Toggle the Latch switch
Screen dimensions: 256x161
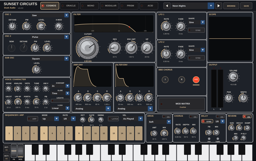click(x=113, y=119)
